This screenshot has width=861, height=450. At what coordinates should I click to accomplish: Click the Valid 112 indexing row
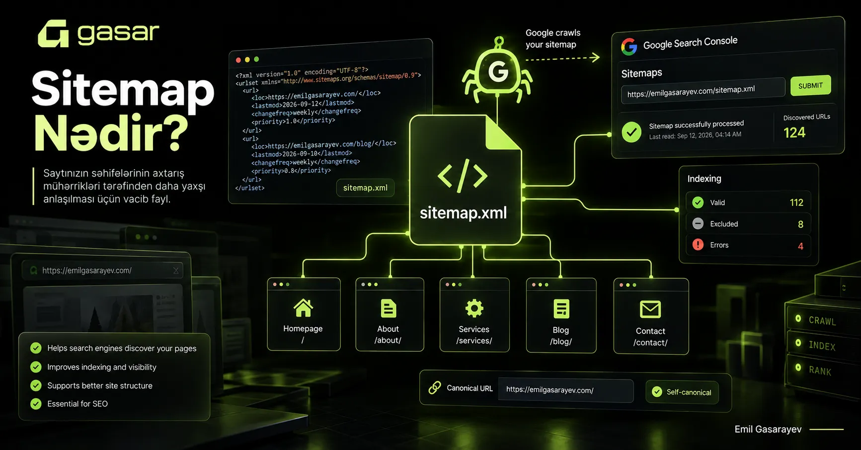pos(748,202)
